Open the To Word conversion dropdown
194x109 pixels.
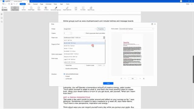46,8
